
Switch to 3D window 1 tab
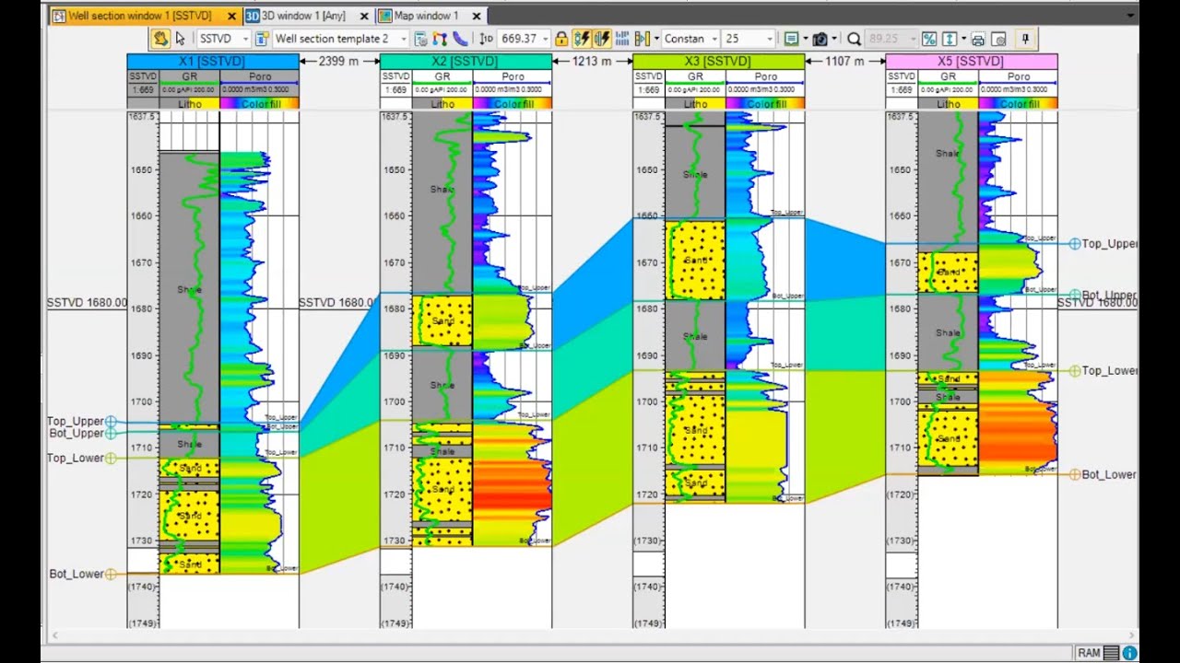(x=303, y=16)
